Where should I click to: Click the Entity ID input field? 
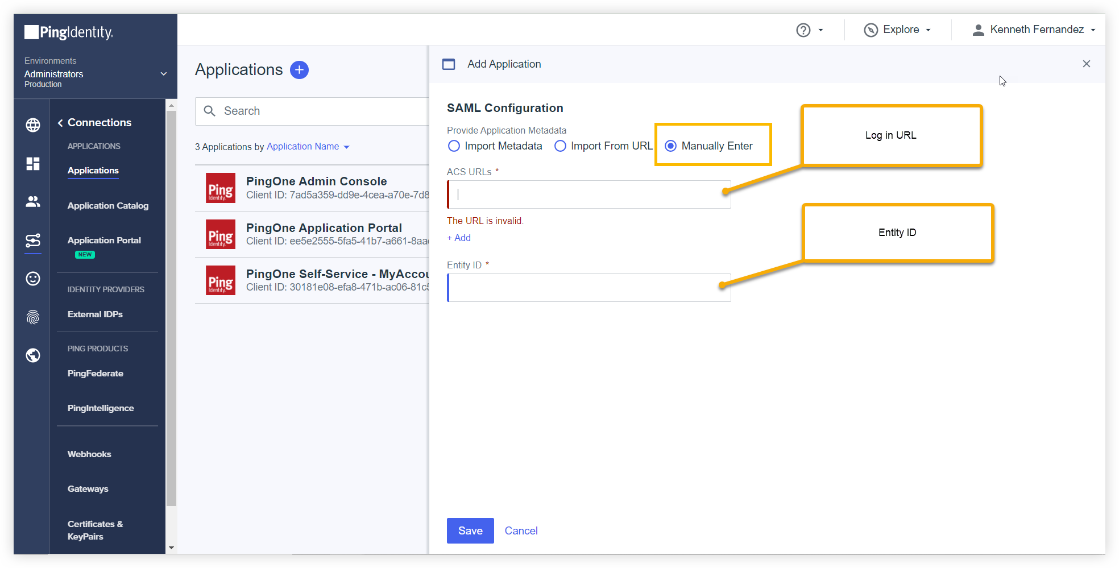[x=589, y=288]
